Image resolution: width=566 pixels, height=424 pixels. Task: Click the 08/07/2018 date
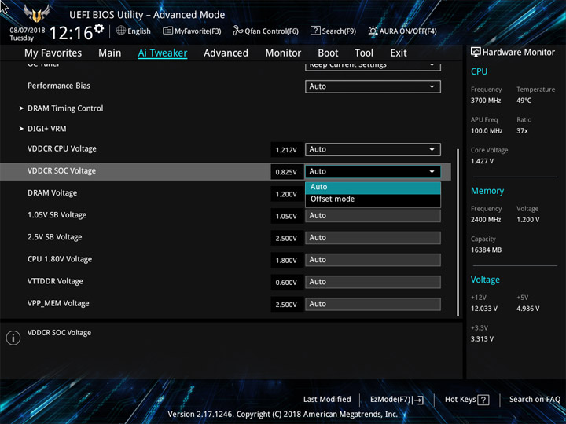(27, 31)
